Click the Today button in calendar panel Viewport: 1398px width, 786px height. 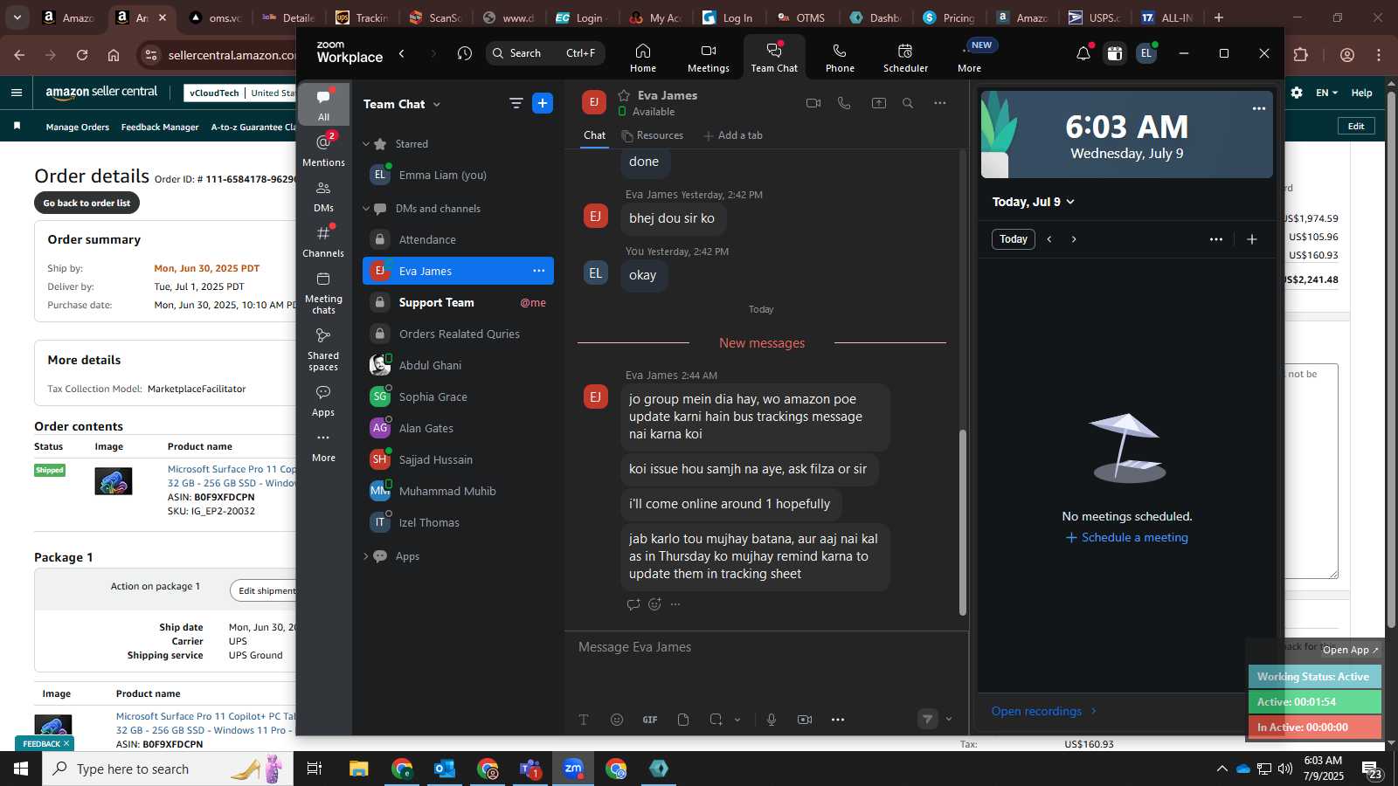click(x=1014, y=239)
